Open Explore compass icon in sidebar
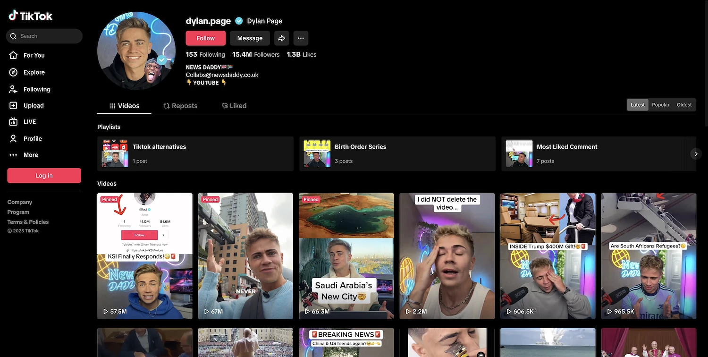 tap(14, 72)
